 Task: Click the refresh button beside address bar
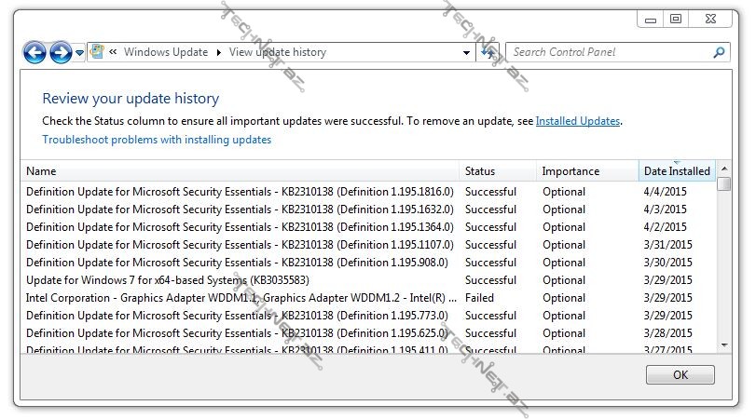(x=488, y=53)
